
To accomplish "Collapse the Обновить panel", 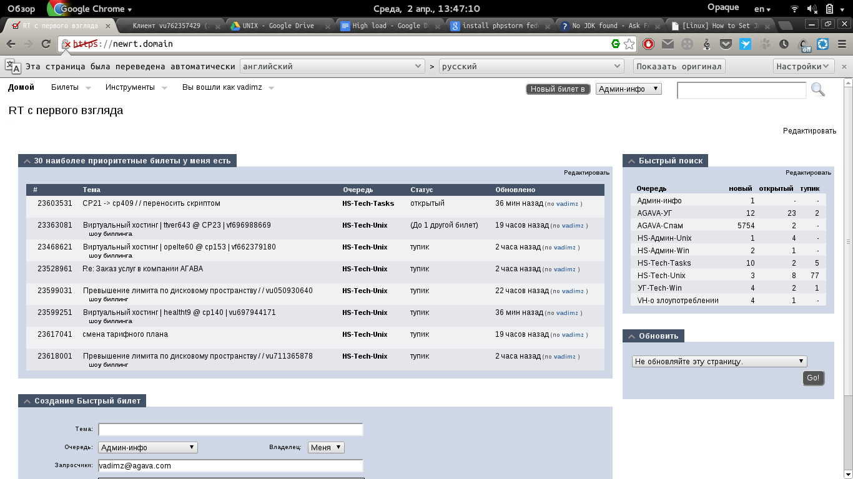I will pos(631,336).
